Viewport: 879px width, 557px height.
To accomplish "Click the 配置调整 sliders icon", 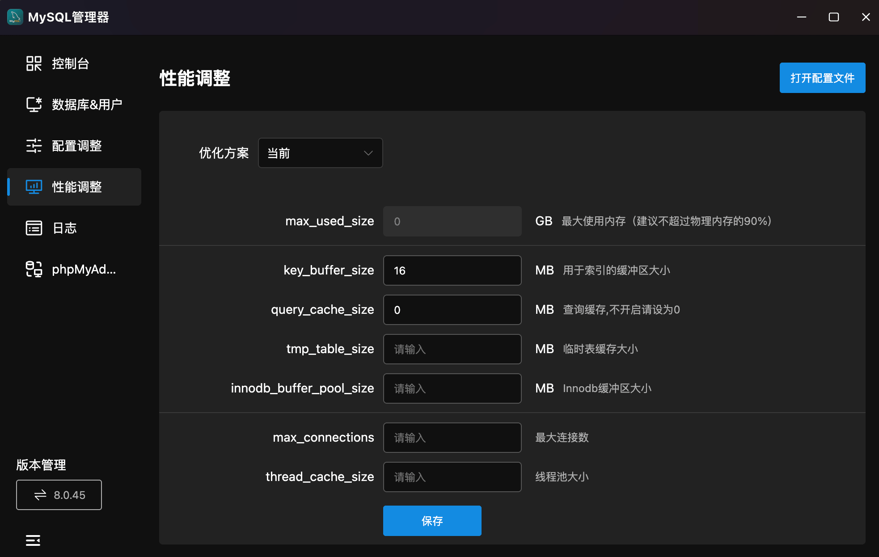I will 34,146.
